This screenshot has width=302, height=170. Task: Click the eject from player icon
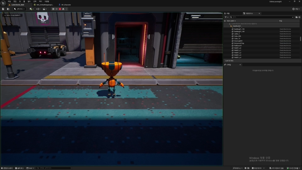63,9
